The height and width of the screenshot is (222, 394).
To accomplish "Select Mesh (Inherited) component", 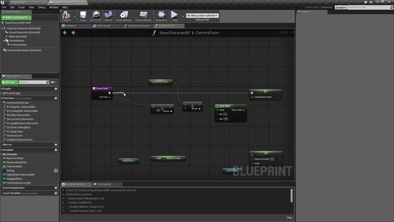I will point(18,36).
